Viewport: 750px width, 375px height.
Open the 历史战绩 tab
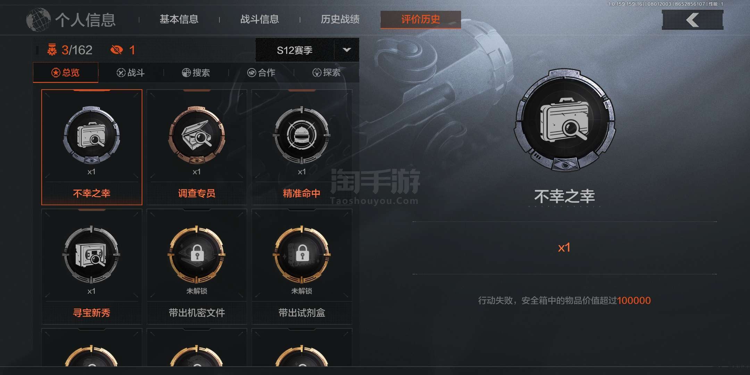pyautogui.click(x=340, y=19)
